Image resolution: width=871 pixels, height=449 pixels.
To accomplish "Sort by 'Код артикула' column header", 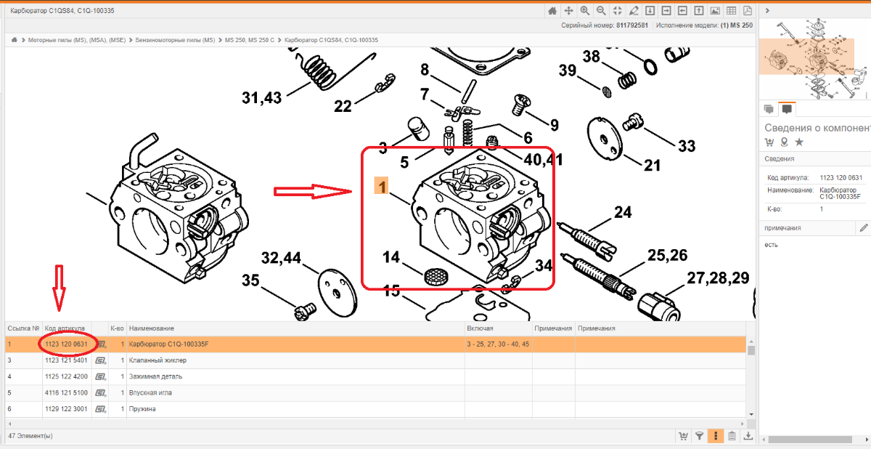I will click(65, 328).
